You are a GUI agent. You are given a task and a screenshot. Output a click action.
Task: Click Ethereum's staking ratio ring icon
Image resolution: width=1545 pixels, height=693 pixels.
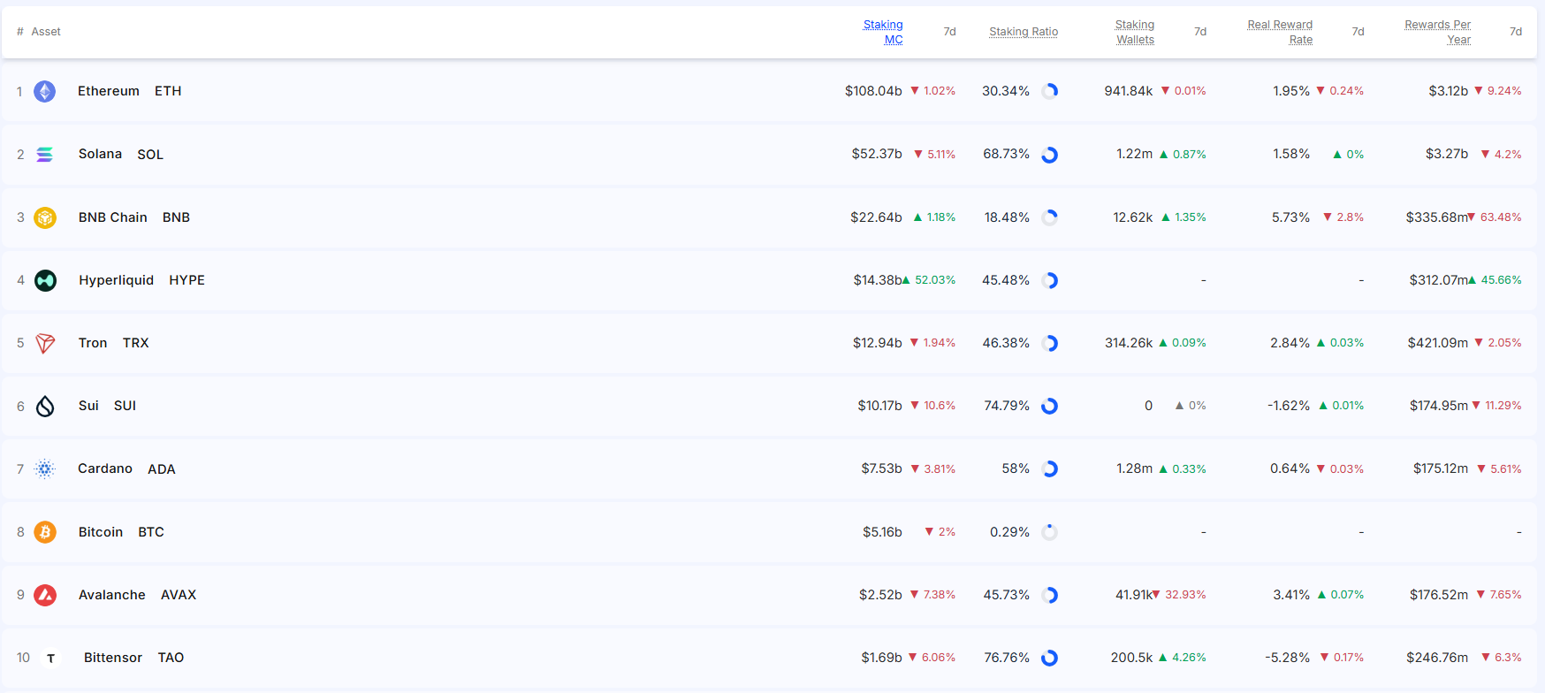click(x=1050, y=91)
